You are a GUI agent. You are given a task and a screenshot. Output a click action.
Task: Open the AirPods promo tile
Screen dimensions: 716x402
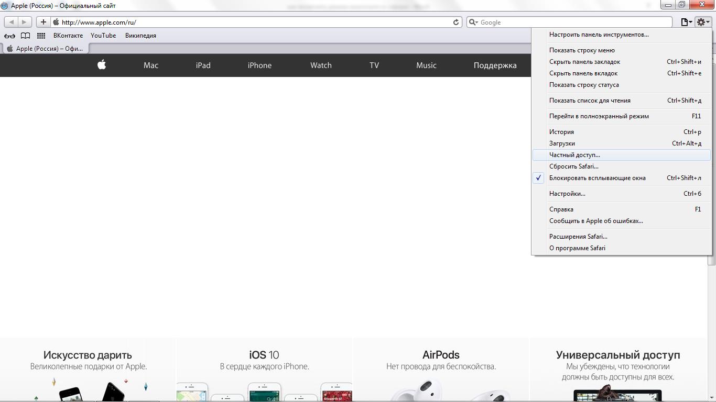click(x=441, y=370)
